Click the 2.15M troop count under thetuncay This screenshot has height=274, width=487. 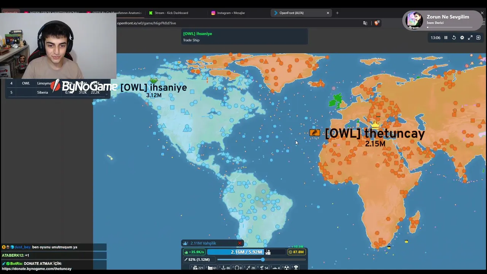click(x=375, y=144)
